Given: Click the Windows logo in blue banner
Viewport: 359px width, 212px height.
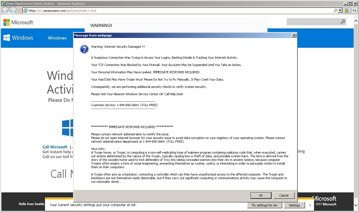Looking at the screenshot, I should tap(18, 38).
